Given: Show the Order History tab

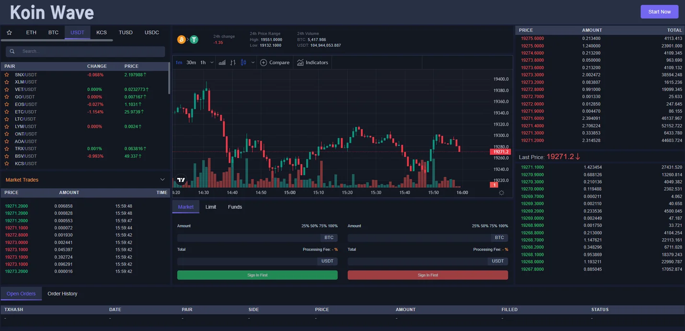Looking at the screenshot, I should [x=62, y=294].
